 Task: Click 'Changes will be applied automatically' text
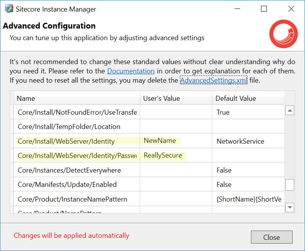coord(71,236)
